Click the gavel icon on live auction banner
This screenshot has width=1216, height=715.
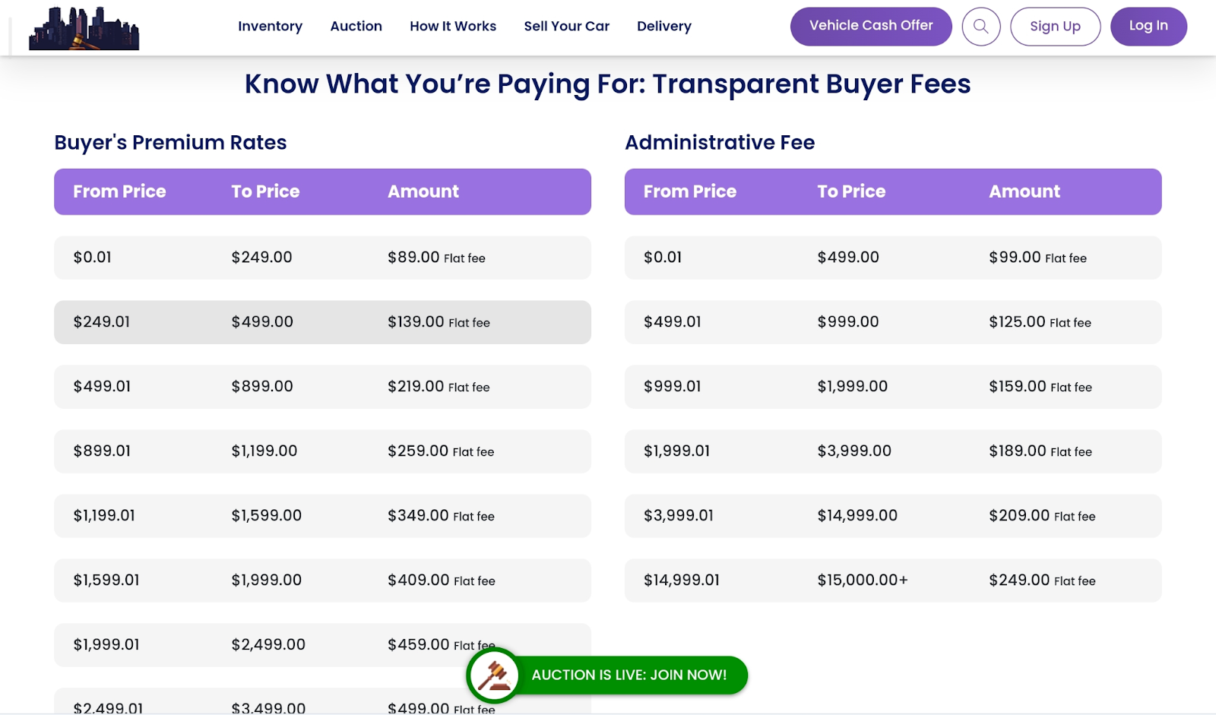pyautogui.click(x=495, y=675)
